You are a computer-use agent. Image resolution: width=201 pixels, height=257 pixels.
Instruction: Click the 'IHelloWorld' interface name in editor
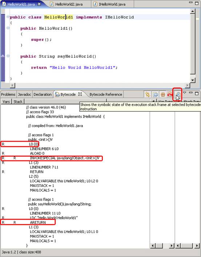point(120,17)
